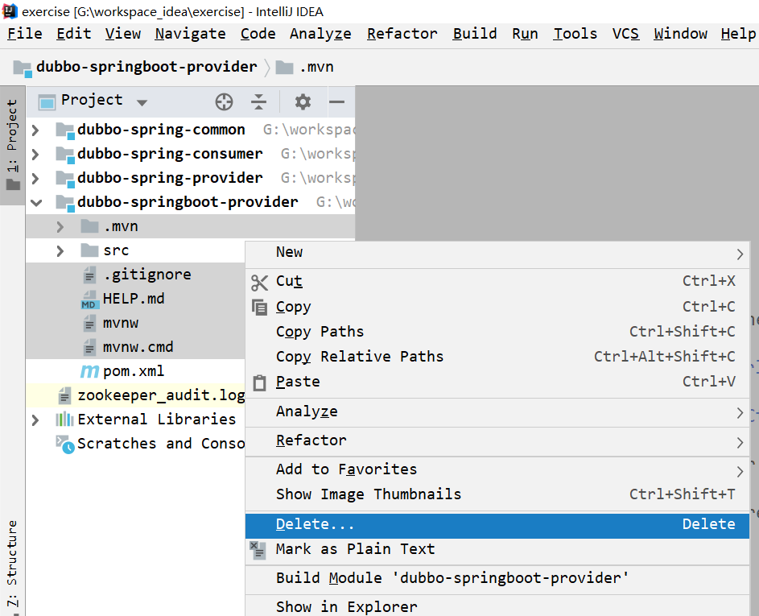This screenshot has width=759, height=616.
Task: Click dubbo-springboot-provider breadcrumb in navigation bar
Action: (146, 67)
